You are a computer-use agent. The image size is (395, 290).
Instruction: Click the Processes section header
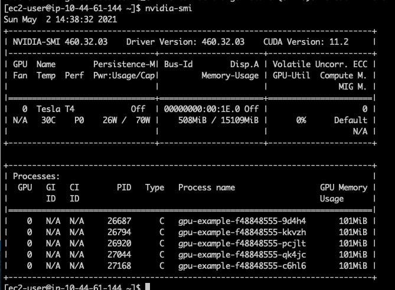coord(34,176)
